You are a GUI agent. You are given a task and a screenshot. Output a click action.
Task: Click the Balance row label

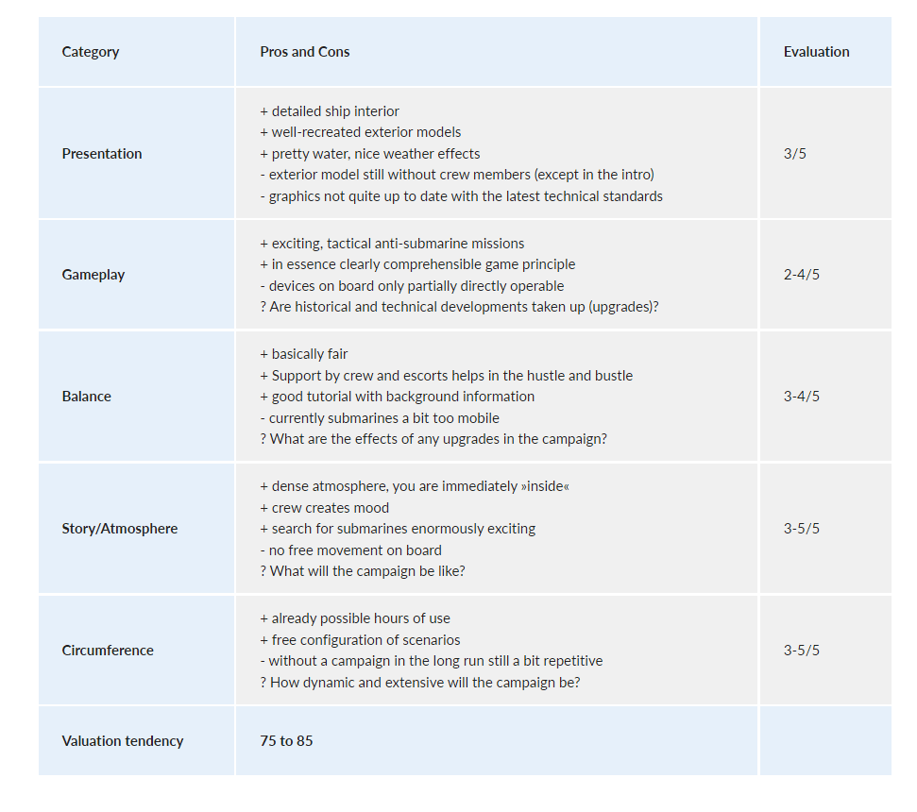(x=87, y=397)
